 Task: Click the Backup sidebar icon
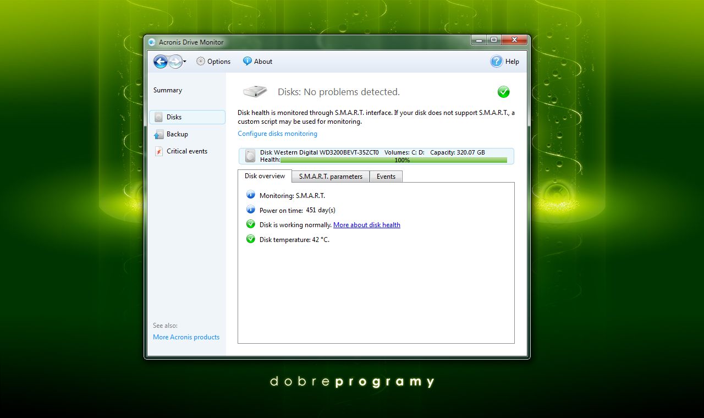click(x=159, y=134)
